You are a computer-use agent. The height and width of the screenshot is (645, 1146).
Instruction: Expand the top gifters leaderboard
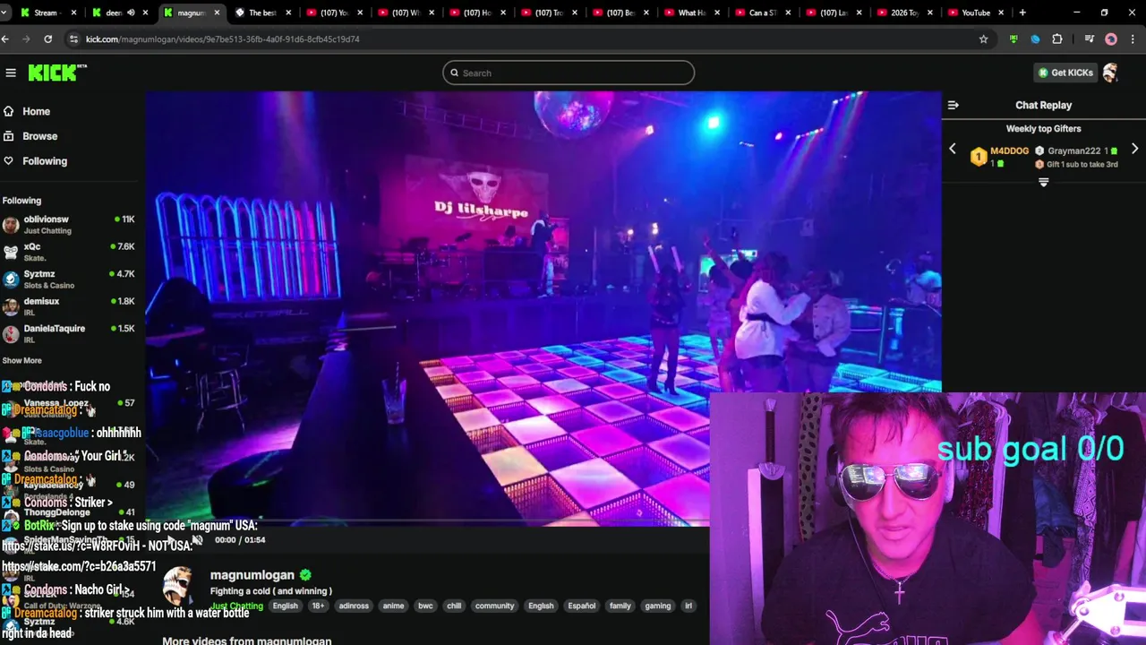coord(1043,182)
